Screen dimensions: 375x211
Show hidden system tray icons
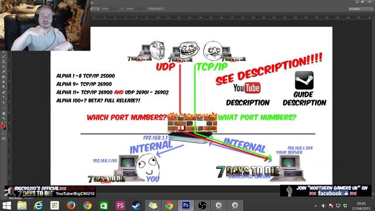316,206
